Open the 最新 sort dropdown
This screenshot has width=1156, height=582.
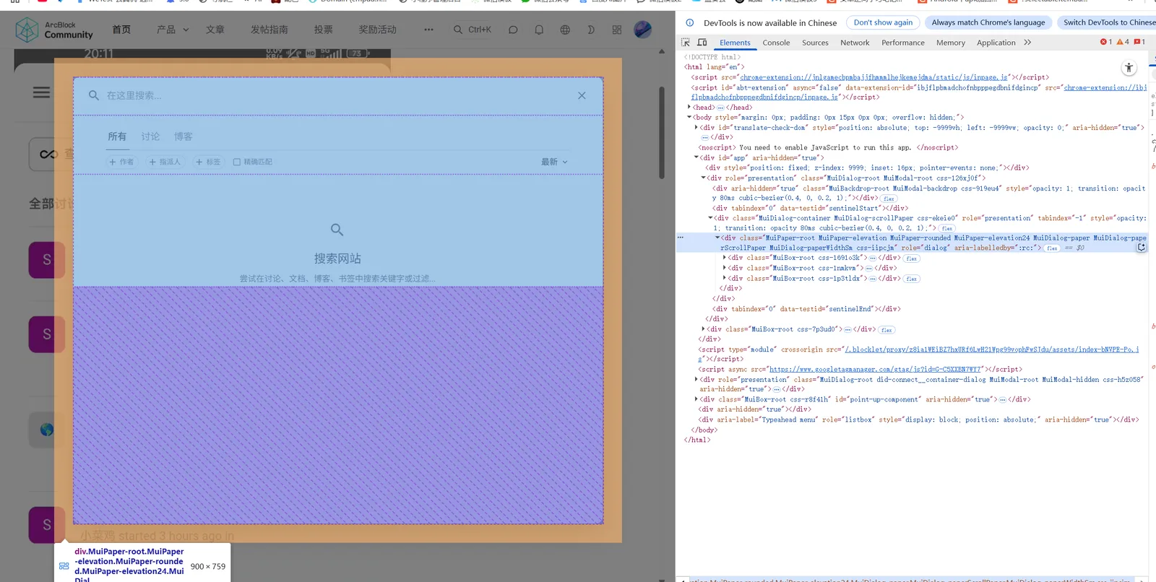pyautogui.click(x=554, y=162)
